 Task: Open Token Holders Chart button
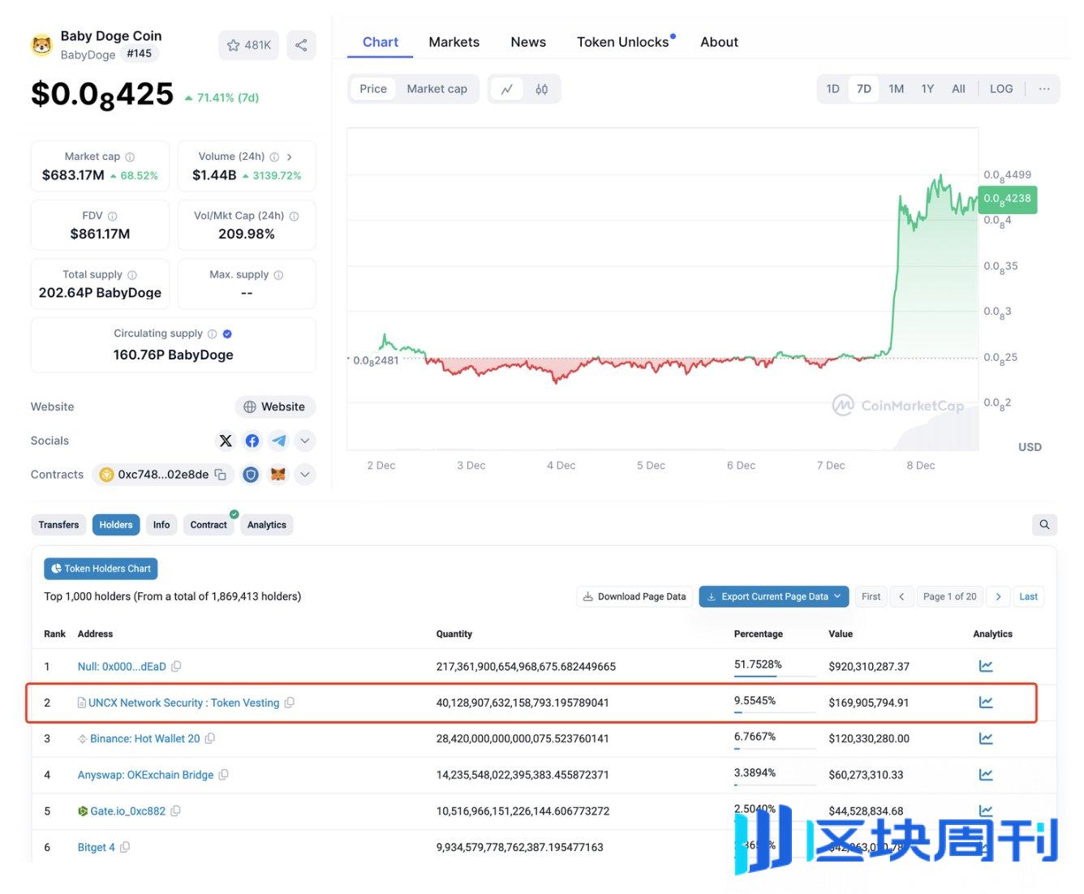(x=101, y=569)
